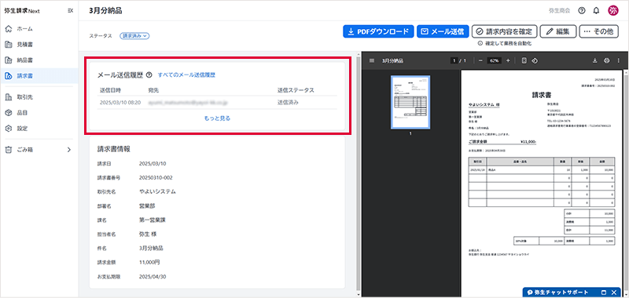Open the すべてのメール送信履歴 link
This screenshot has width=629, height=298.
[186, 74]
